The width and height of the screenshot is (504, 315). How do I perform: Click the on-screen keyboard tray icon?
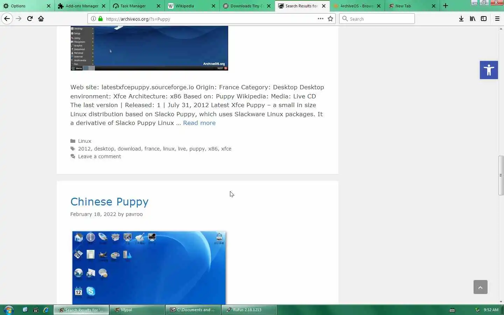pyautogui.click(x=452, y=310)
